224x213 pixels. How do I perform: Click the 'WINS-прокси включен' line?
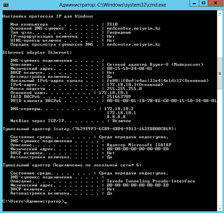[x=62, y=41]
